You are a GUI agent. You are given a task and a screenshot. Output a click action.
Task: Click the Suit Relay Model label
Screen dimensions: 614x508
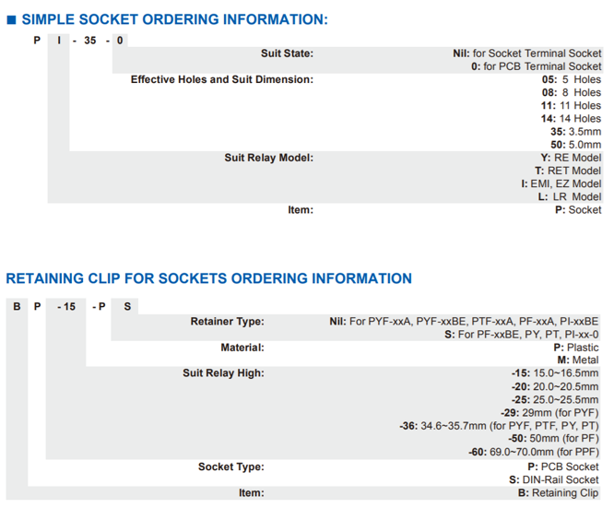tap(268, 158)
